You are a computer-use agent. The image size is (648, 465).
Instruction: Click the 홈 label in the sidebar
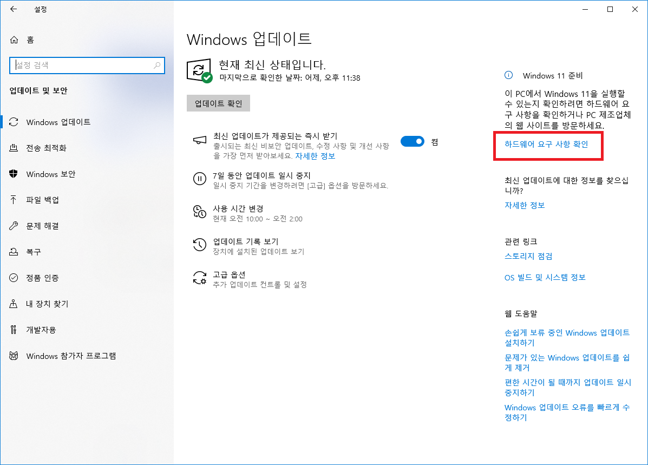(30, 40)
